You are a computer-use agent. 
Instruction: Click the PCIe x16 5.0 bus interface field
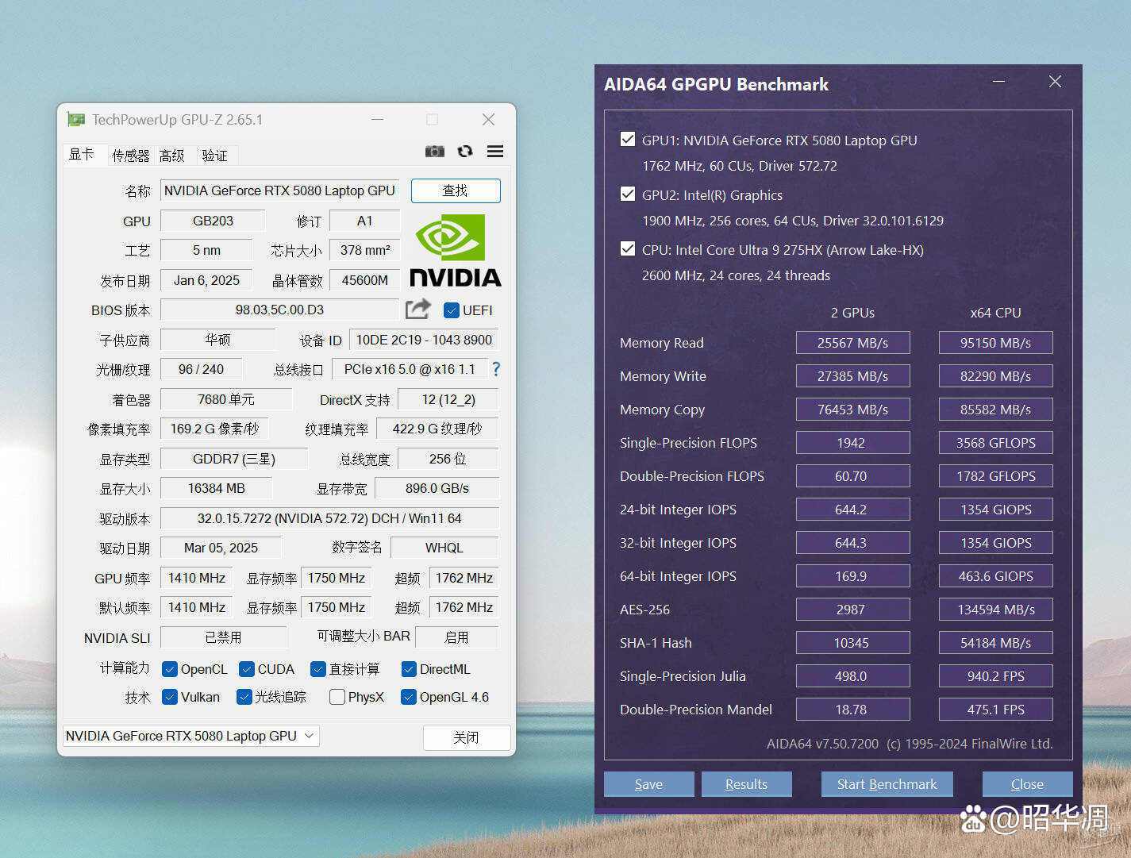pyautogui.click(x=410, y=369)
